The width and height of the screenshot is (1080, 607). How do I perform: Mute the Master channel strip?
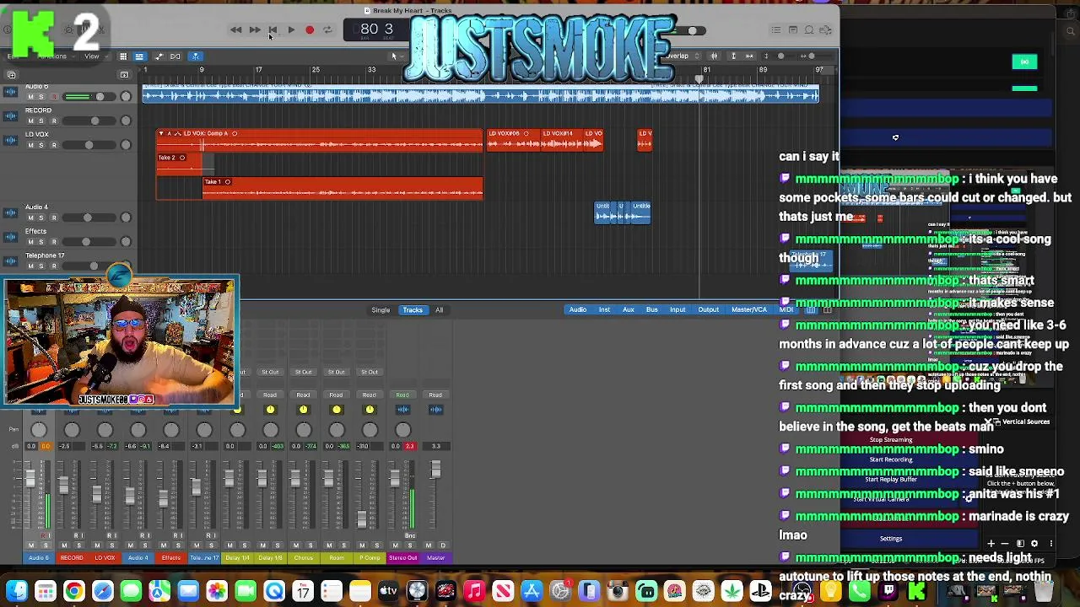tap(429, 545)
